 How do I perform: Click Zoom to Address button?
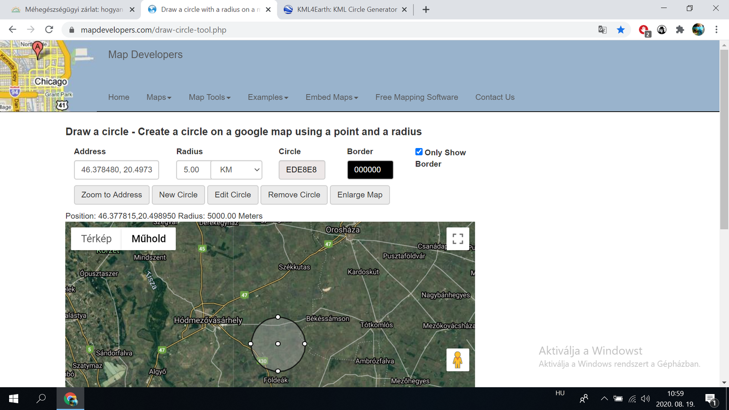click(112, 195)
